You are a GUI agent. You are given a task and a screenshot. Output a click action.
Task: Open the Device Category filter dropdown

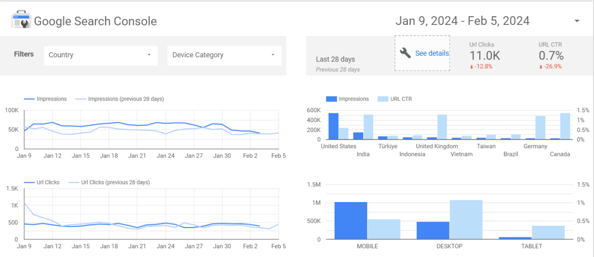224,55
